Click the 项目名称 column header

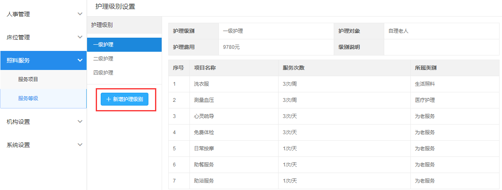pyautogui.click(x=204, y=68)
